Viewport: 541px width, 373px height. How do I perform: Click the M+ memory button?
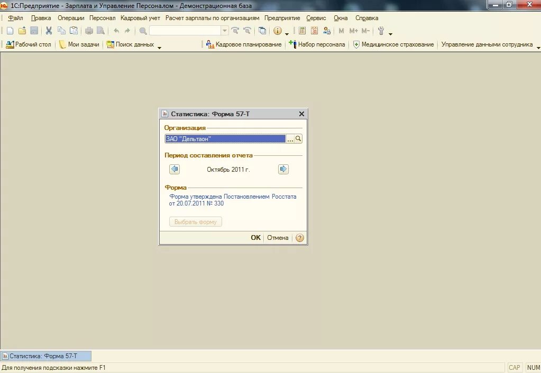point(353,31)
